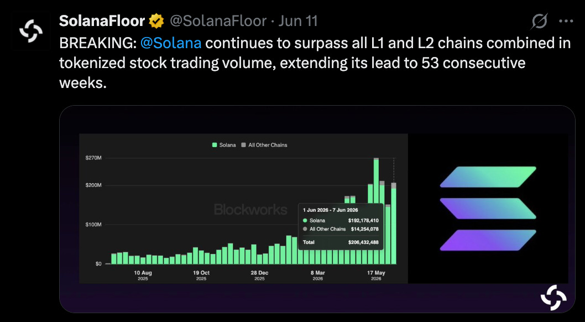Image resolution: width=585 pixels, height=322 pixels.
Task: Click the 10 Aug 2025 axis label
Action: click(x=143, y=276)
